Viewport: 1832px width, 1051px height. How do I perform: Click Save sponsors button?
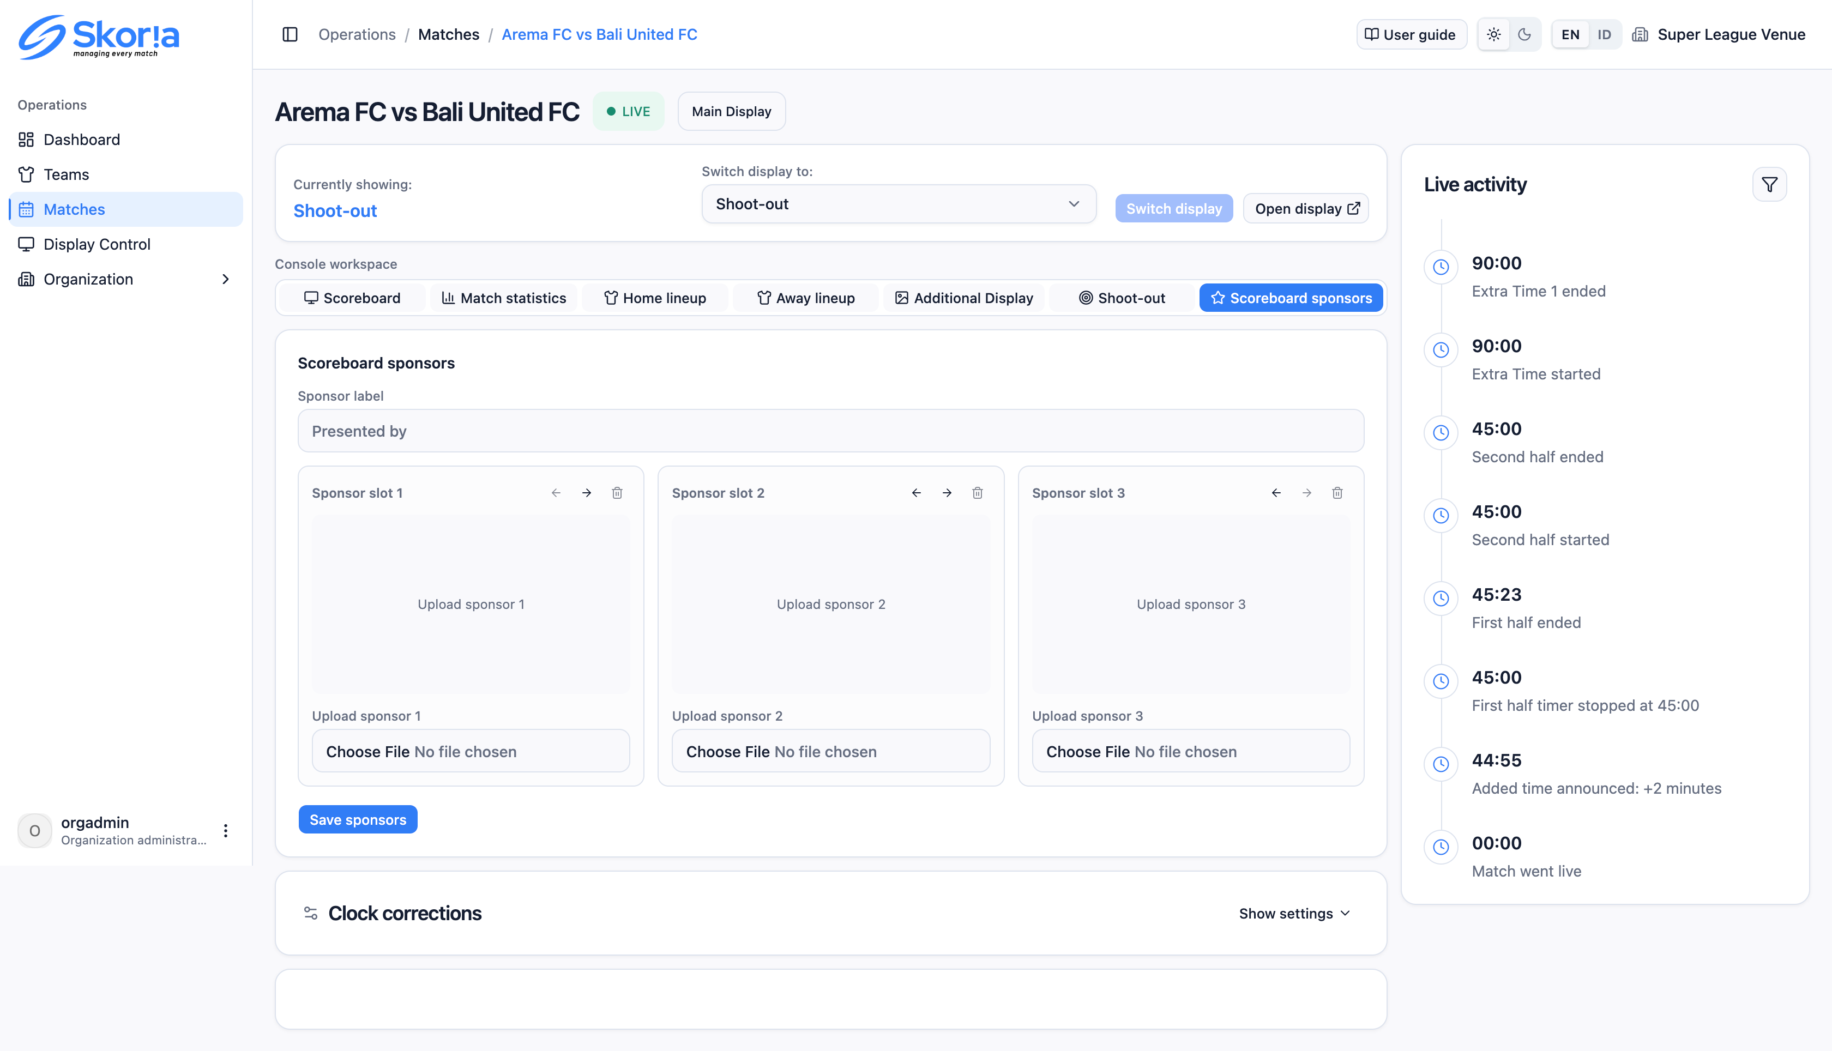(358, 819)
